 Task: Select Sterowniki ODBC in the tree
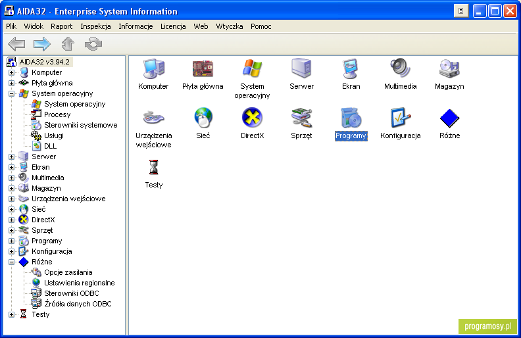click(72, 293)
